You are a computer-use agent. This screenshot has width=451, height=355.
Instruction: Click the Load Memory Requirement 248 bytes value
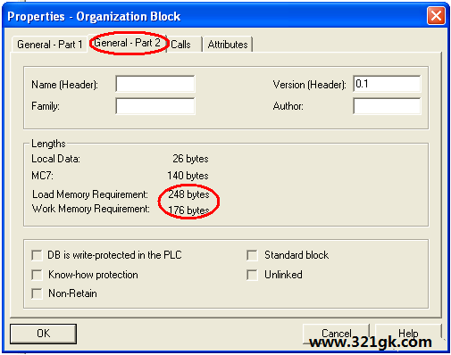click(188, 194)
